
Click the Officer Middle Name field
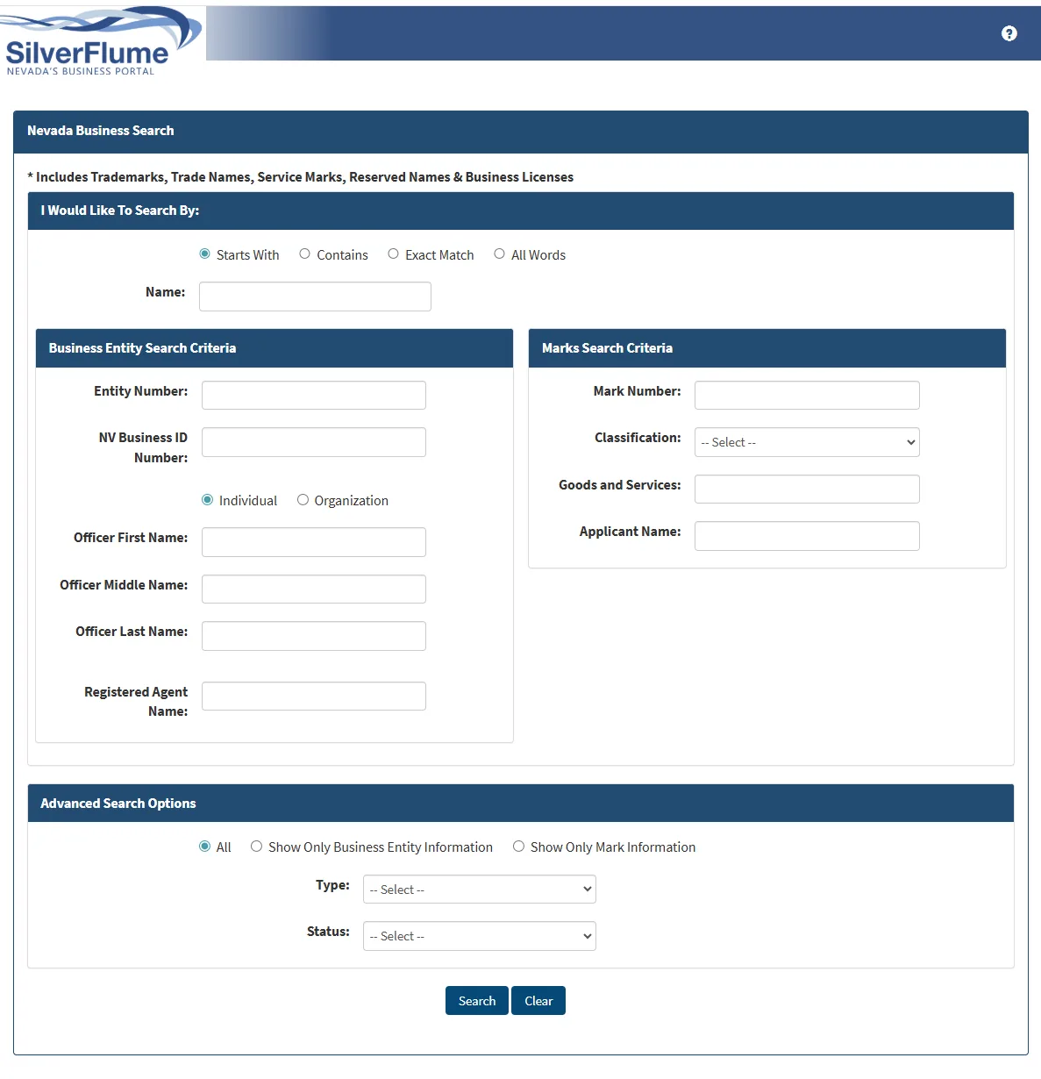pos(314,590)
